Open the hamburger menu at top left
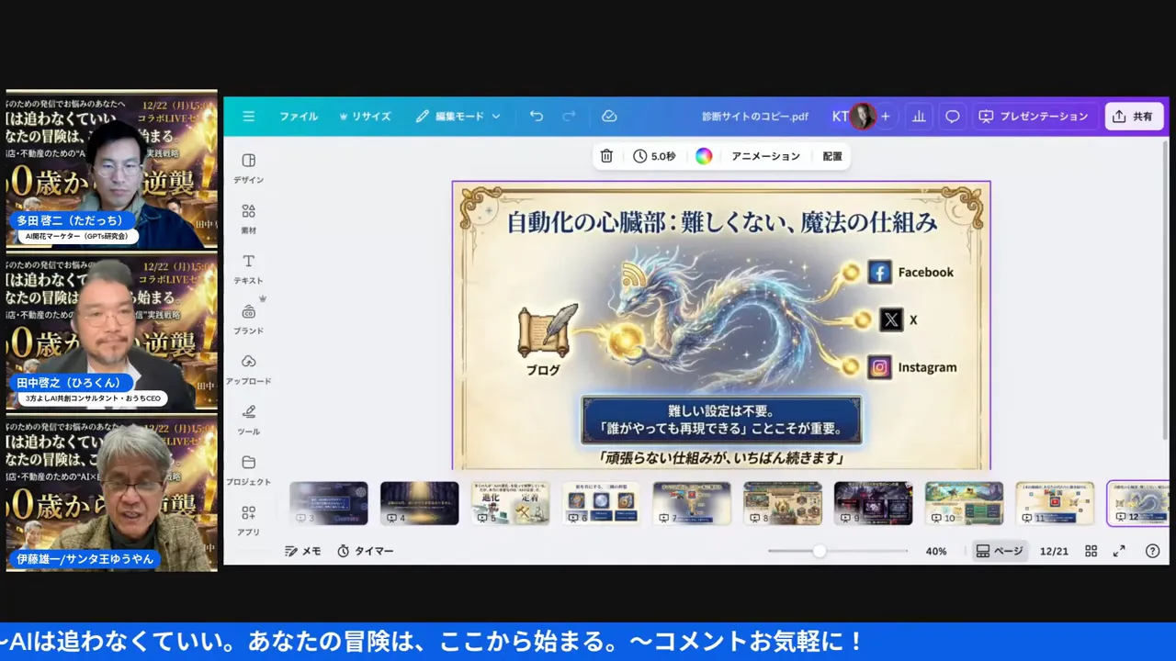1176x661 pixels. [x=248, y=116]
